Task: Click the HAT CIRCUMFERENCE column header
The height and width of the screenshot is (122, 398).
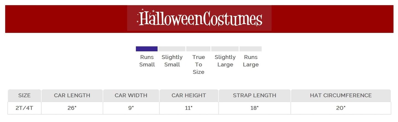Action: (341, 96)
